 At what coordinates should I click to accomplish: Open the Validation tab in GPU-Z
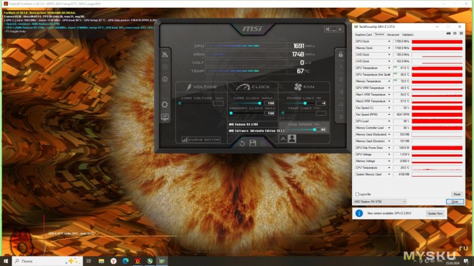point(408,34)
